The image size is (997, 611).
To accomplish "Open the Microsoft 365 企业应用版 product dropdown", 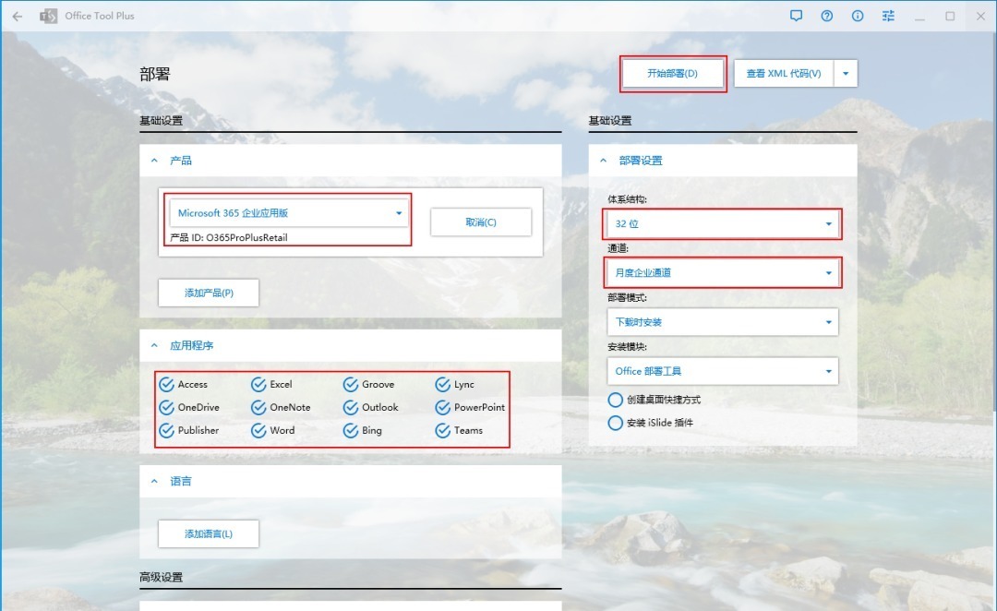I will (x=290, y=213).
